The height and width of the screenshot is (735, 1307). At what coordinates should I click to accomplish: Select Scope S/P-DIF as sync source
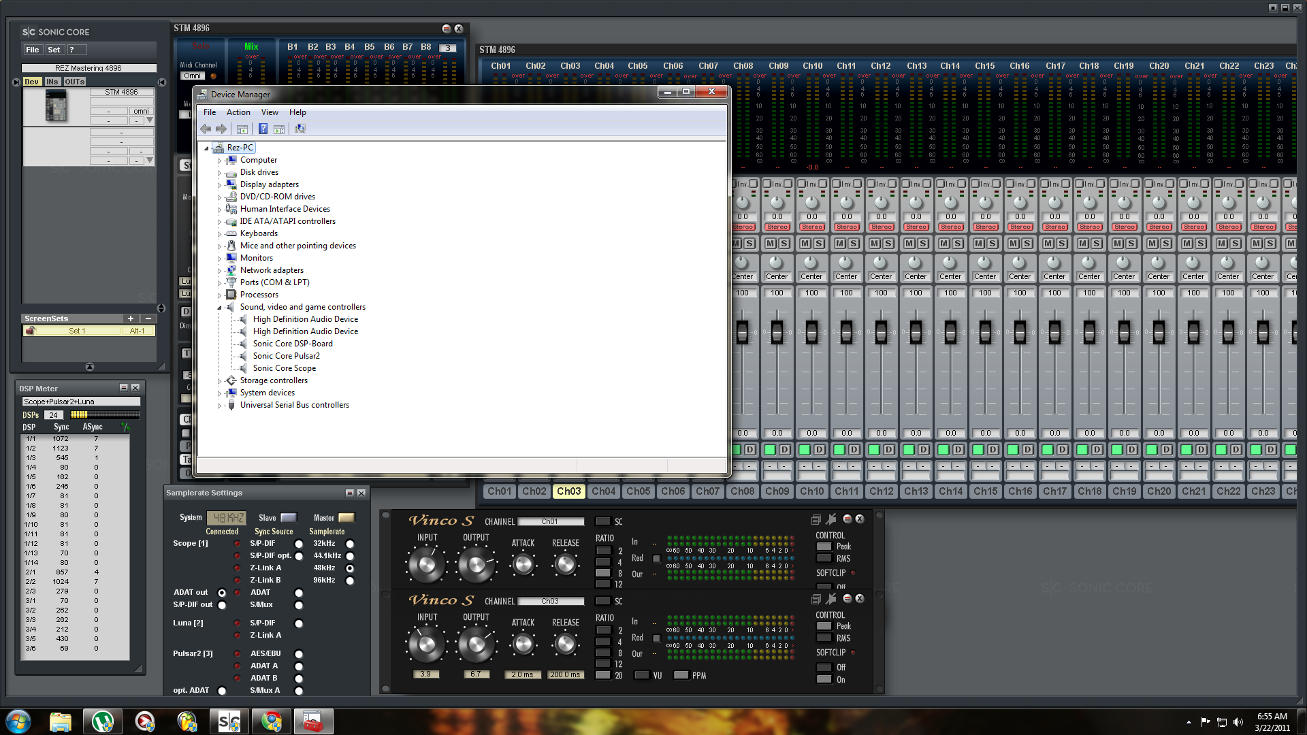pos(299,544)
